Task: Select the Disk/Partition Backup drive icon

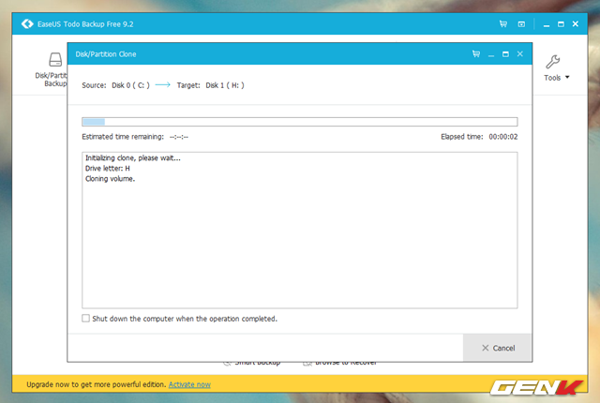Action: [x=55, y=60]
